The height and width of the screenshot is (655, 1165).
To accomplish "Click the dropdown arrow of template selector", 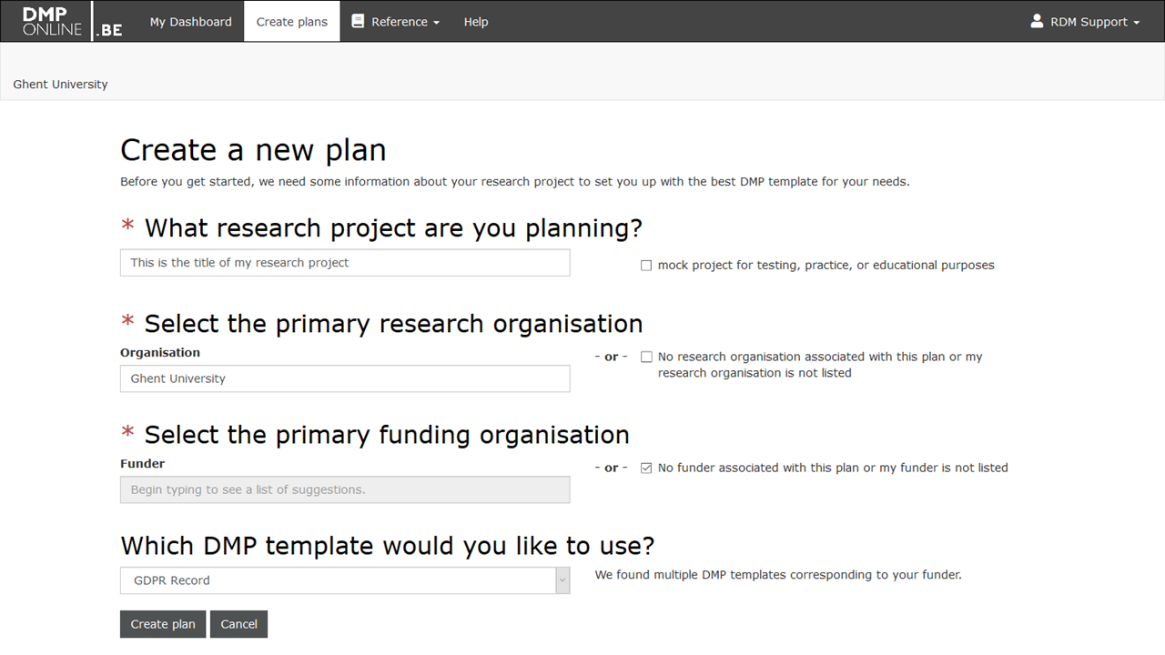I will [562, 580].
